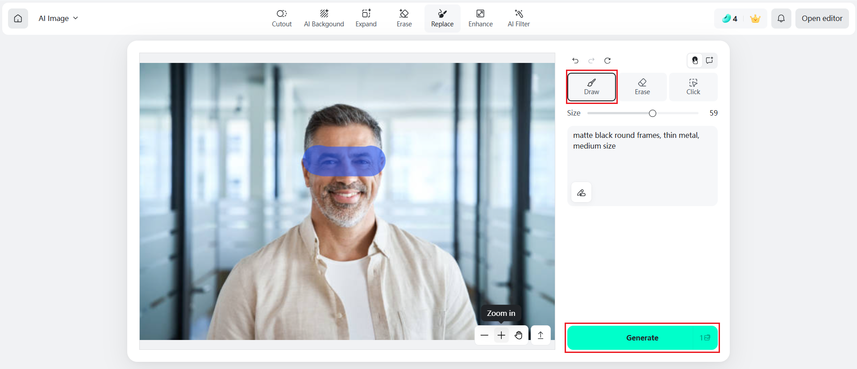Click the Zoom in plus icon
Image resolution: width=857 pixels, height=369 pixels.
pyautogui.click(x=501, y=335)
